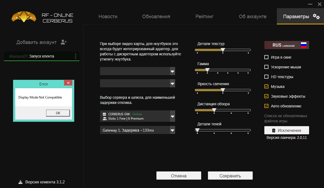Image resolution: width=324 pixels, height=188 pixels.
Task: Expand the Gateway 1 latency dropdown
Action: pyautogui.click(x=172, y=130)
